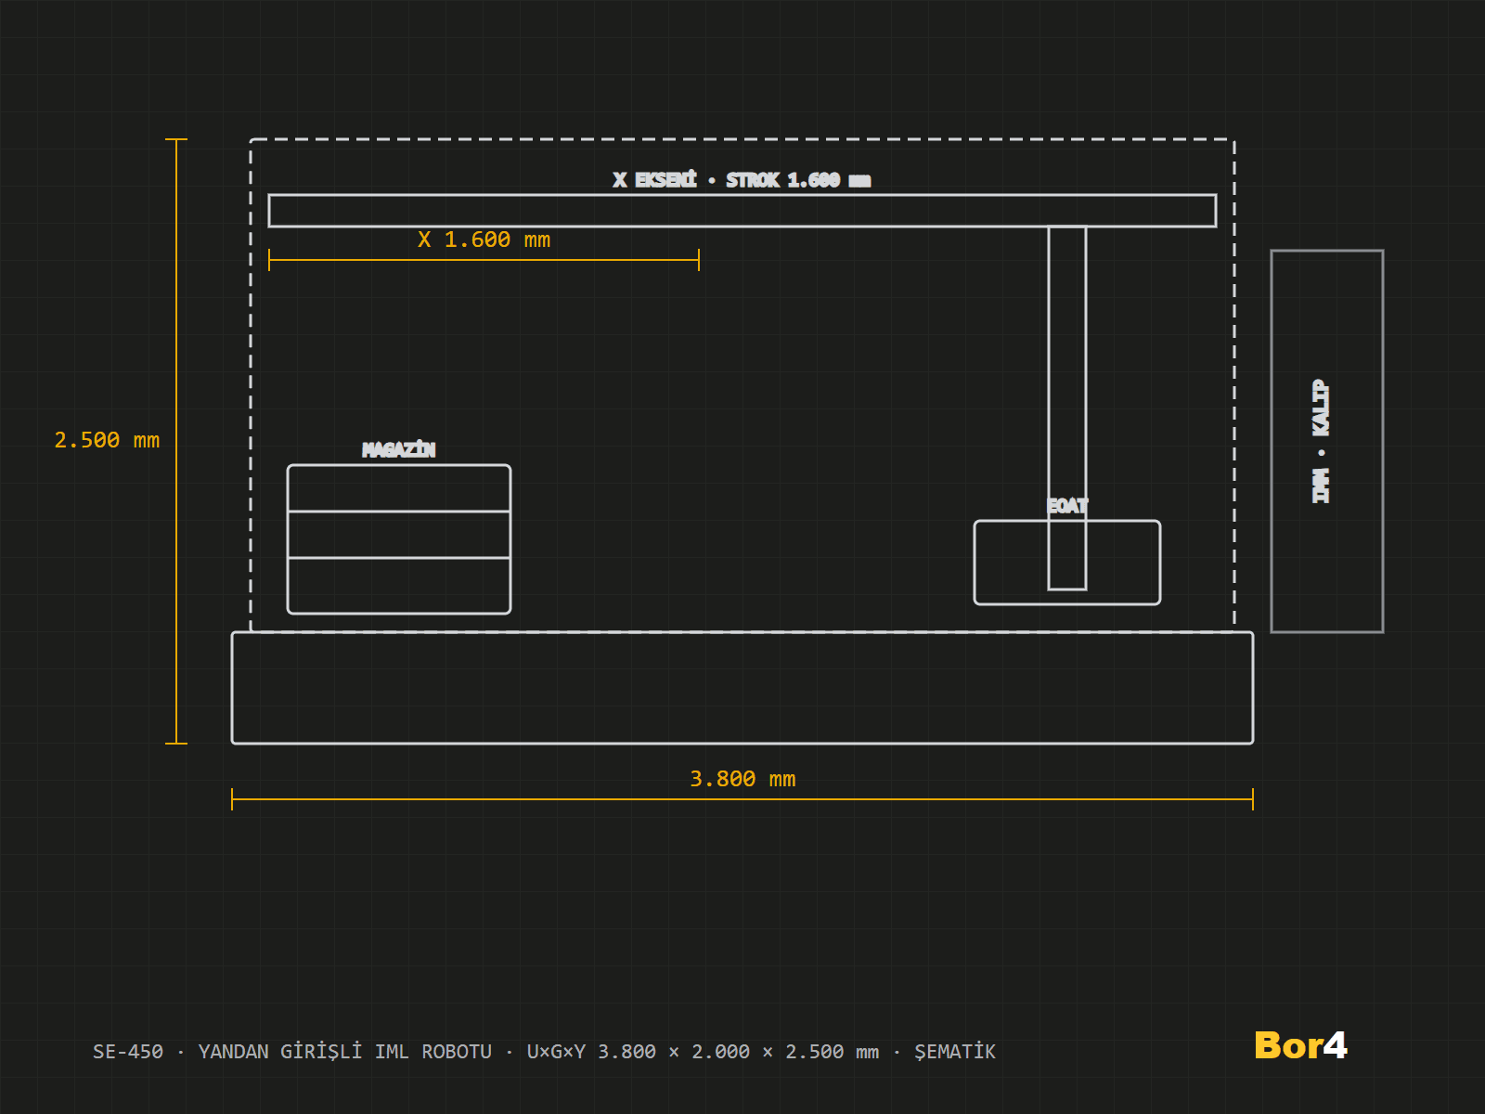Image resolution: width=1485 pixels, height=1114 pixels.
Task: Select the MAGAZİN stacked magazine box
Action: [x=399, y=539]
